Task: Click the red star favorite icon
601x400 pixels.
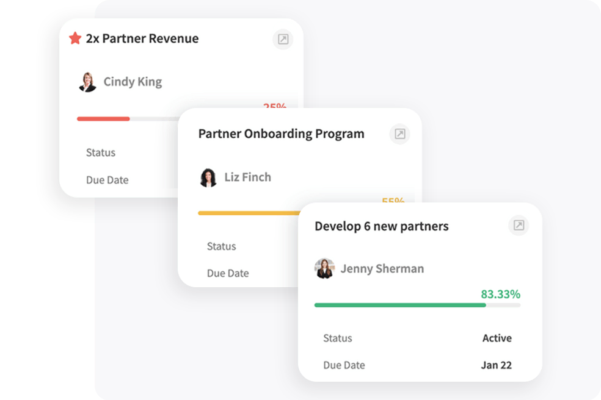Action: 75,38
